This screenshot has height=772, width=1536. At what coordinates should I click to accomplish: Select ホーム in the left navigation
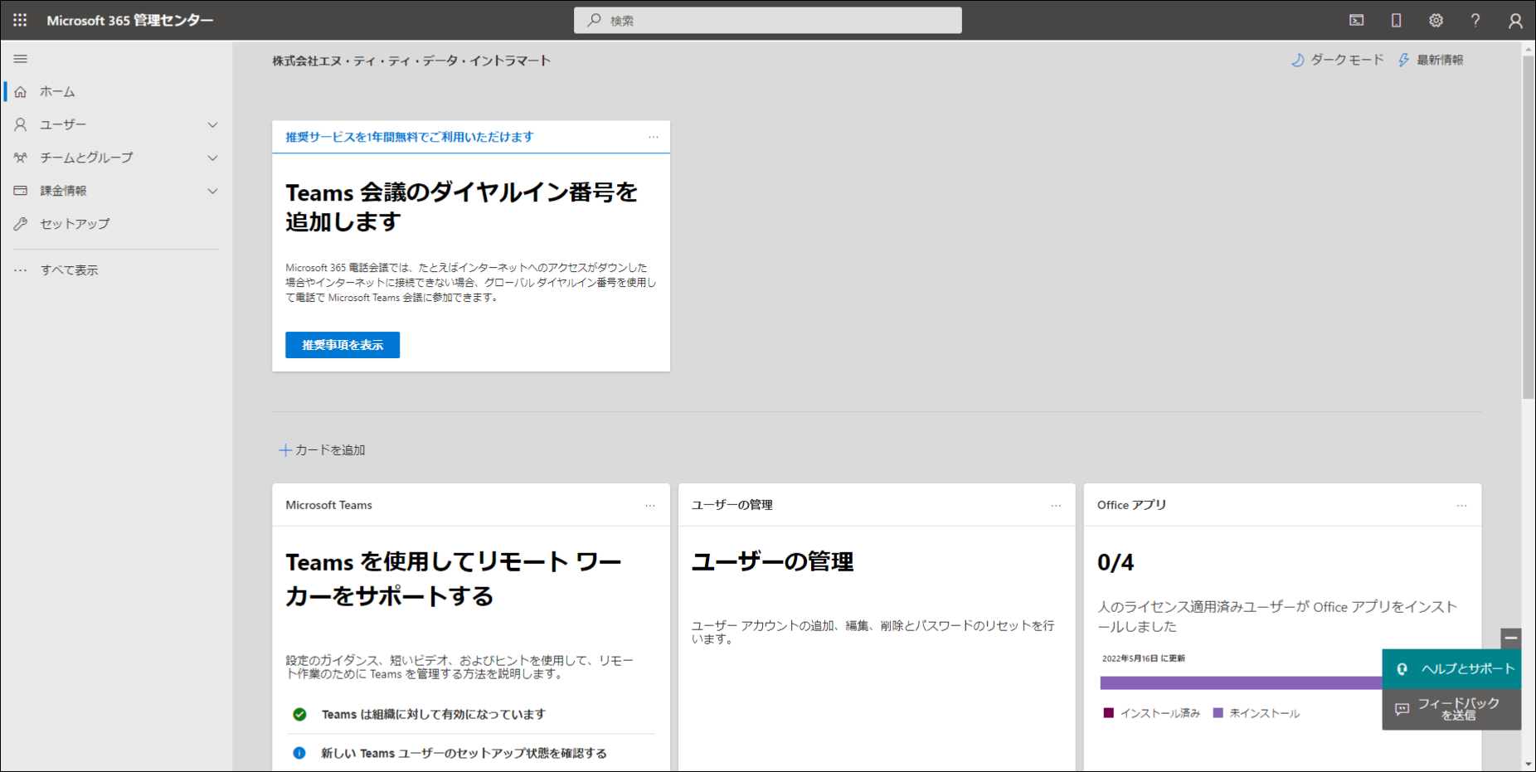pyautogui.click(x=57, y=91)
